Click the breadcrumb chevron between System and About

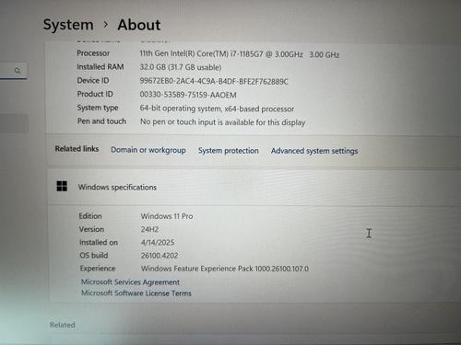(x=106, y=25)
